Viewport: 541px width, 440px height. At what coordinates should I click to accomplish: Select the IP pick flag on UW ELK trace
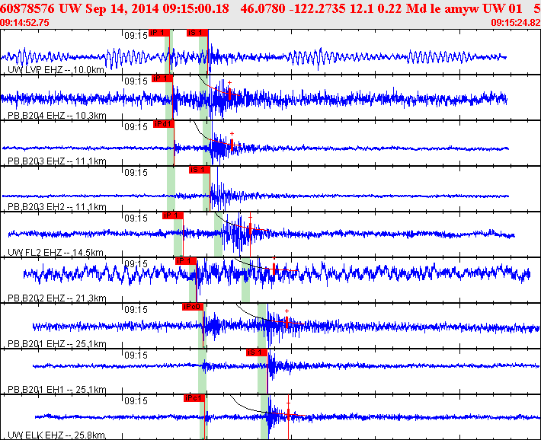point(194,397)
